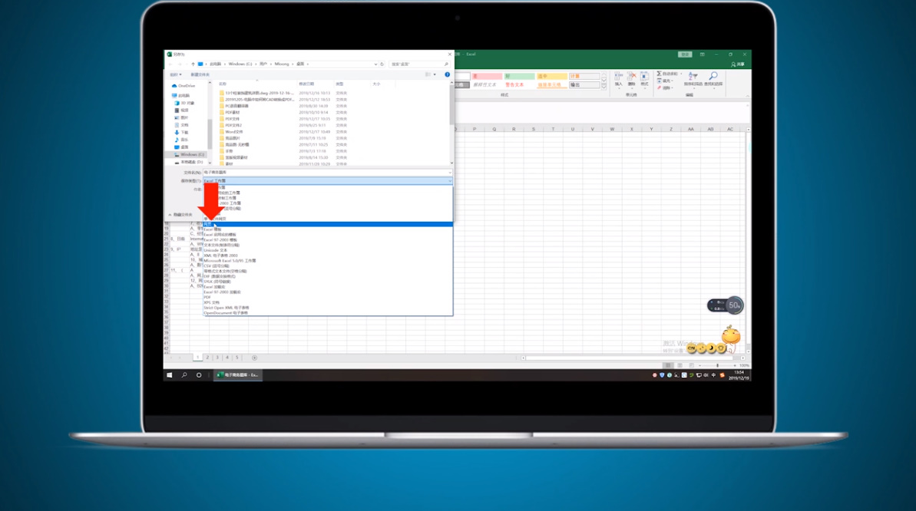
Task: Choose Microsoft Excel 5.0/95 工作簿 format
Action: coord(328,260)
